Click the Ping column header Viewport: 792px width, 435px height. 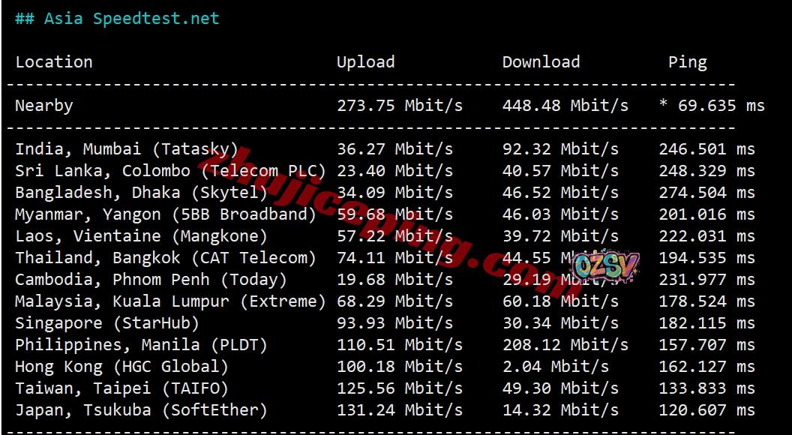pos(687,62)
